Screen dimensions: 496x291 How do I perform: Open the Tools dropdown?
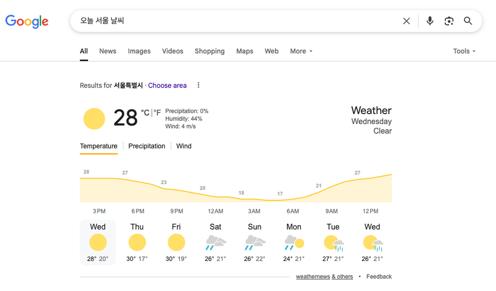[464, 51]
